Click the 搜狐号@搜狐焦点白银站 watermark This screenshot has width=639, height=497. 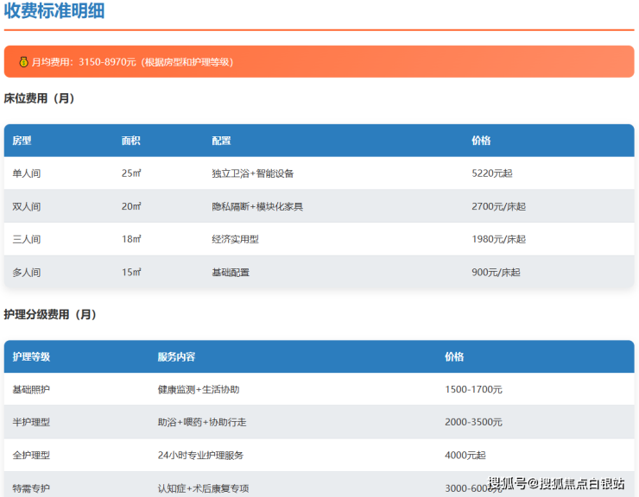pyautogui.click(x=556, y=484)
